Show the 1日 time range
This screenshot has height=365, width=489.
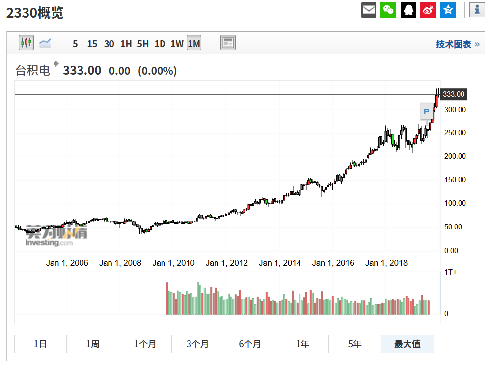coord(40,344)
